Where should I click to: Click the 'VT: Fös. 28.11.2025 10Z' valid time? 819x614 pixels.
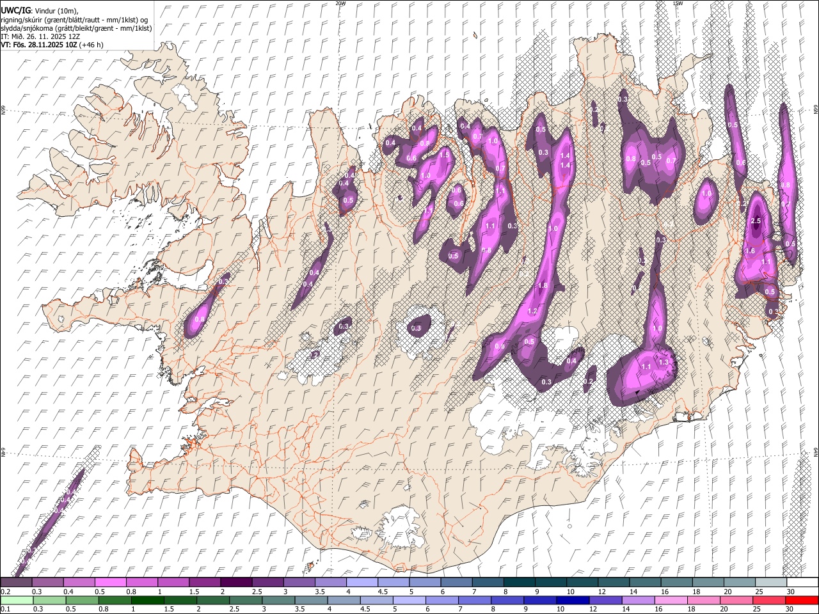click(38, 45)
